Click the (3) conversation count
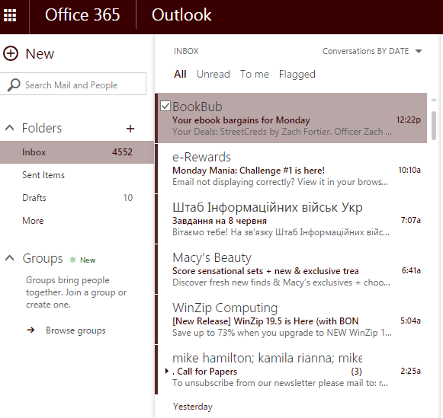Screen dimensions: 443x418 (356, 372)
